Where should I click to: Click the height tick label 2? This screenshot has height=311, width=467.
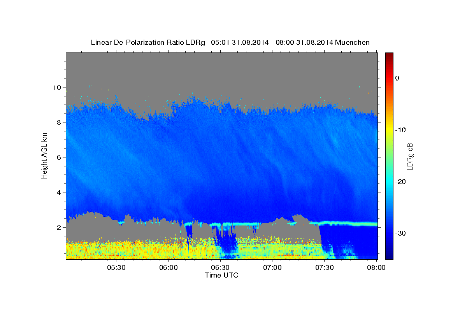[58, 227]
